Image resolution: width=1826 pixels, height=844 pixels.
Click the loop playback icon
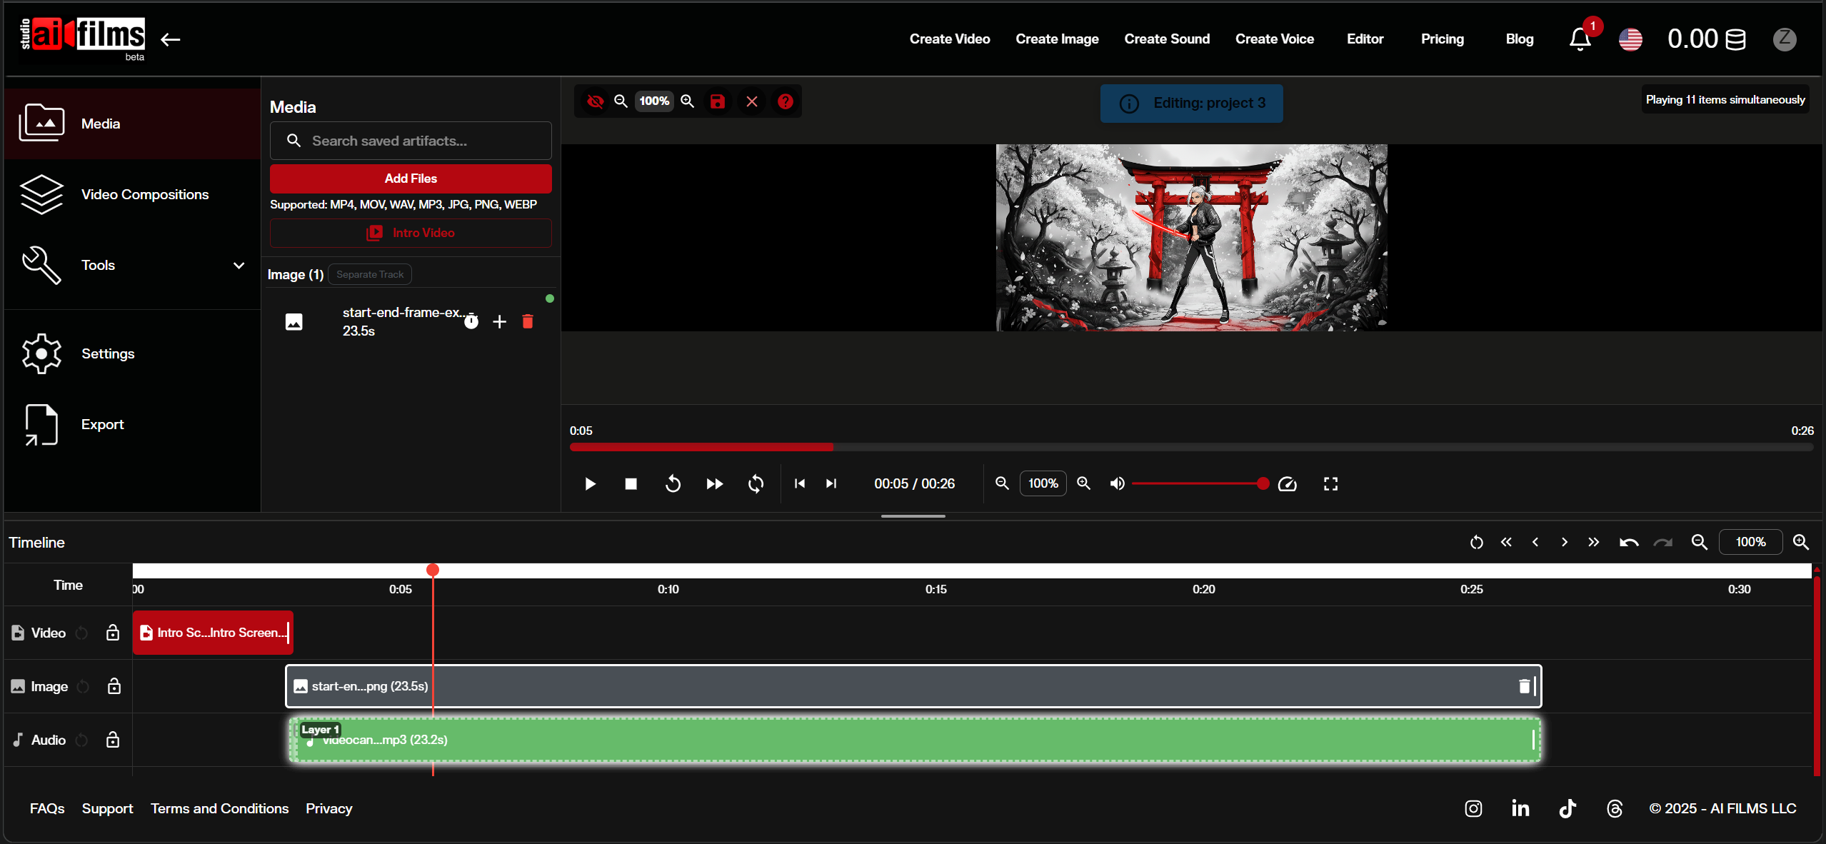point(756,484)
